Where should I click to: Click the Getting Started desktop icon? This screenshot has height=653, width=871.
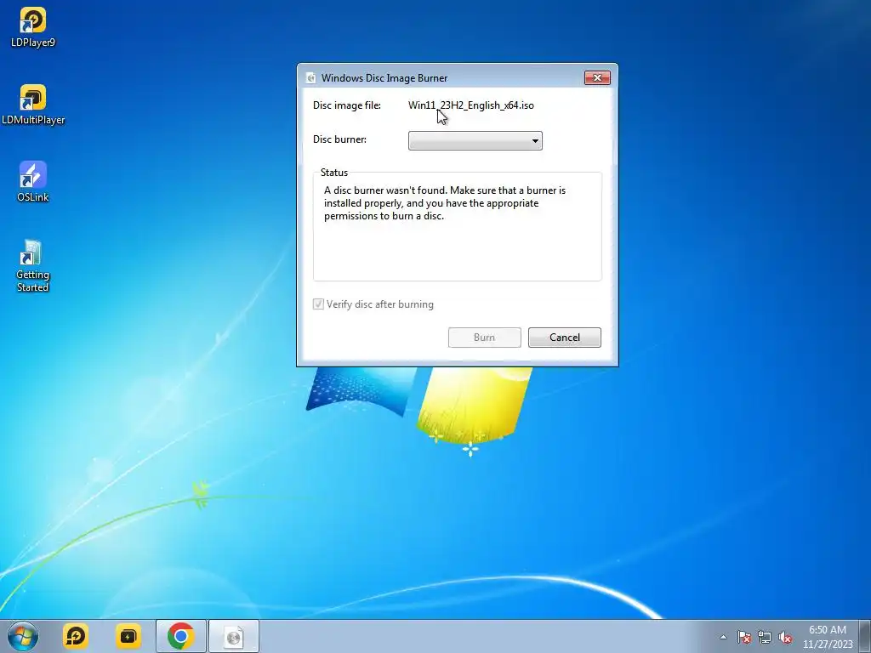33,266
